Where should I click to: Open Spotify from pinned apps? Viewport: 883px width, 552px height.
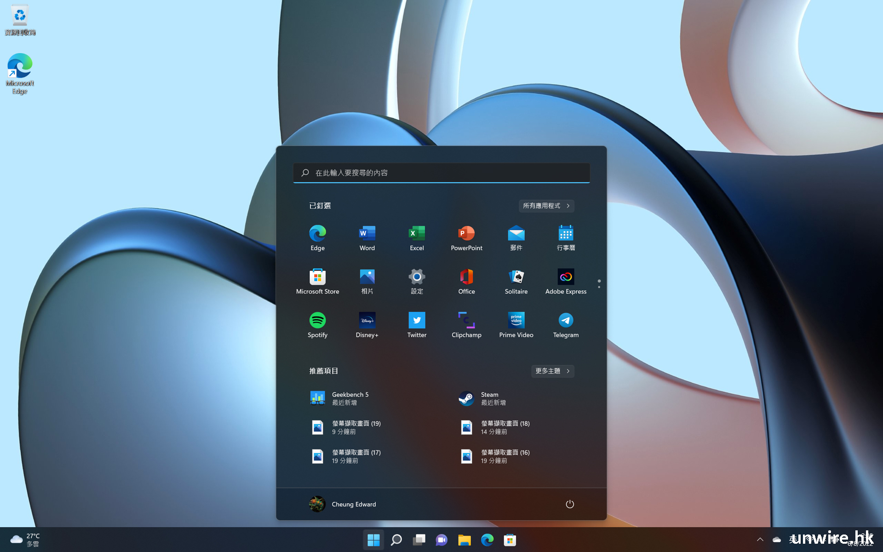(317, 325)
